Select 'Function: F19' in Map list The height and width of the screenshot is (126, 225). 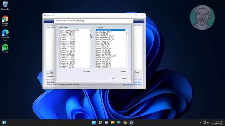click(67, 52)
